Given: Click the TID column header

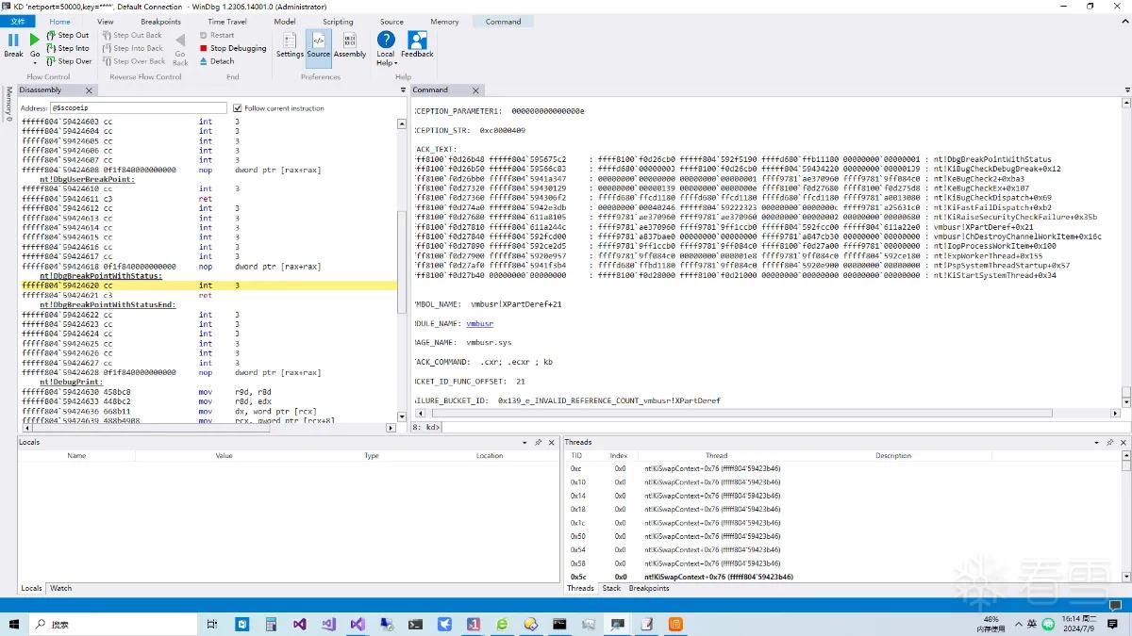Looking at the screenshot, I should tap(576, 456).
